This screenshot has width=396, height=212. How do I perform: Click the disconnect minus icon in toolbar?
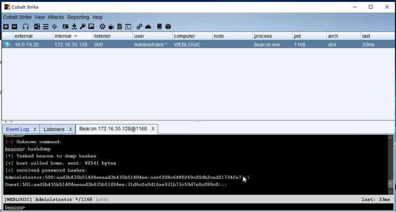tap(14, 27)
